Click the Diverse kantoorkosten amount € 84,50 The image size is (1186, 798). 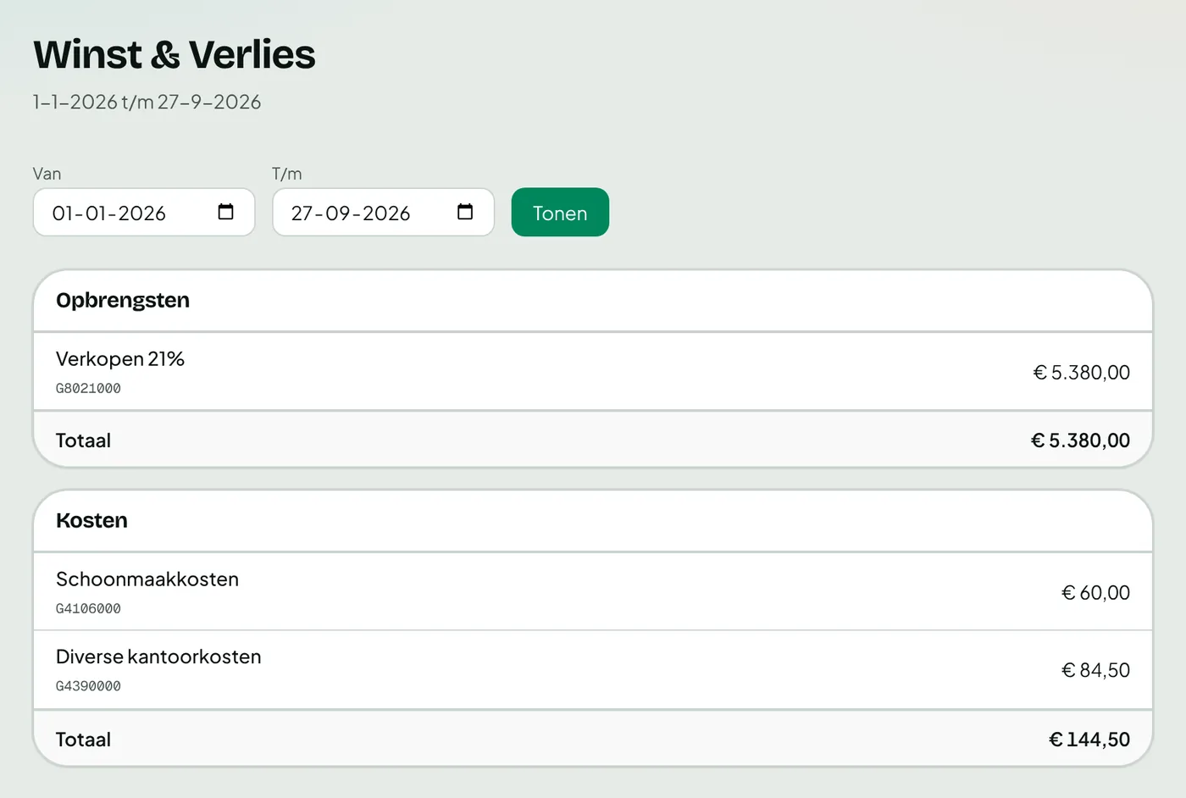click(x=1095, y=670)
